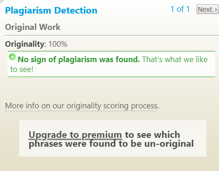Follow the Upgrade to premium link
This screenshot has height=171, width=219.
[75, 135]
